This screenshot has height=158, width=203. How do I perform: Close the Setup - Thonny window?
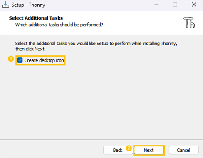194,5
